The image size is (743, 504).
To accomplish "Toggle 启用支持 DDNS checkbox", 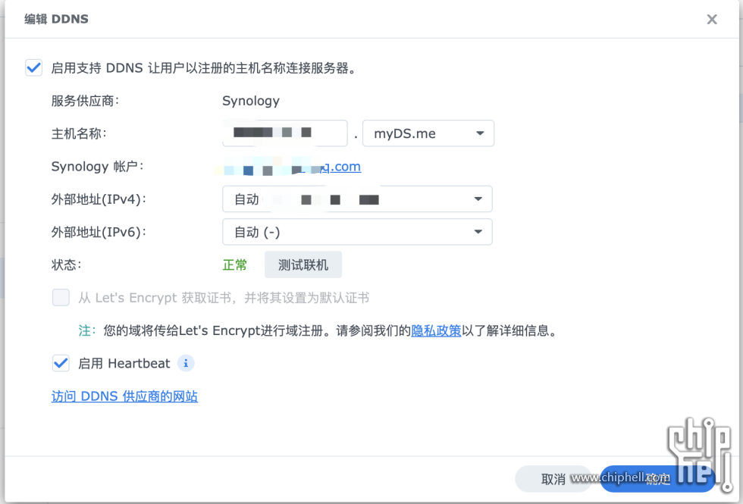I will click(33, 67).
